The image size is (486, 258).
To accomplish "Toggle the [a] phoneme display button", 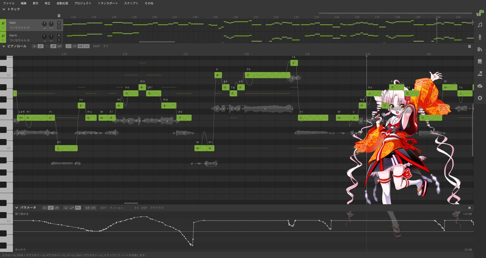I will pos(87,46).
